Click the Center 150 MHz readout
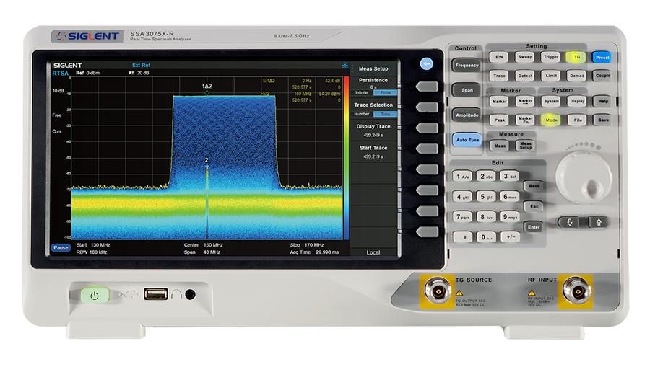650x367 pixels. point(204,245)
